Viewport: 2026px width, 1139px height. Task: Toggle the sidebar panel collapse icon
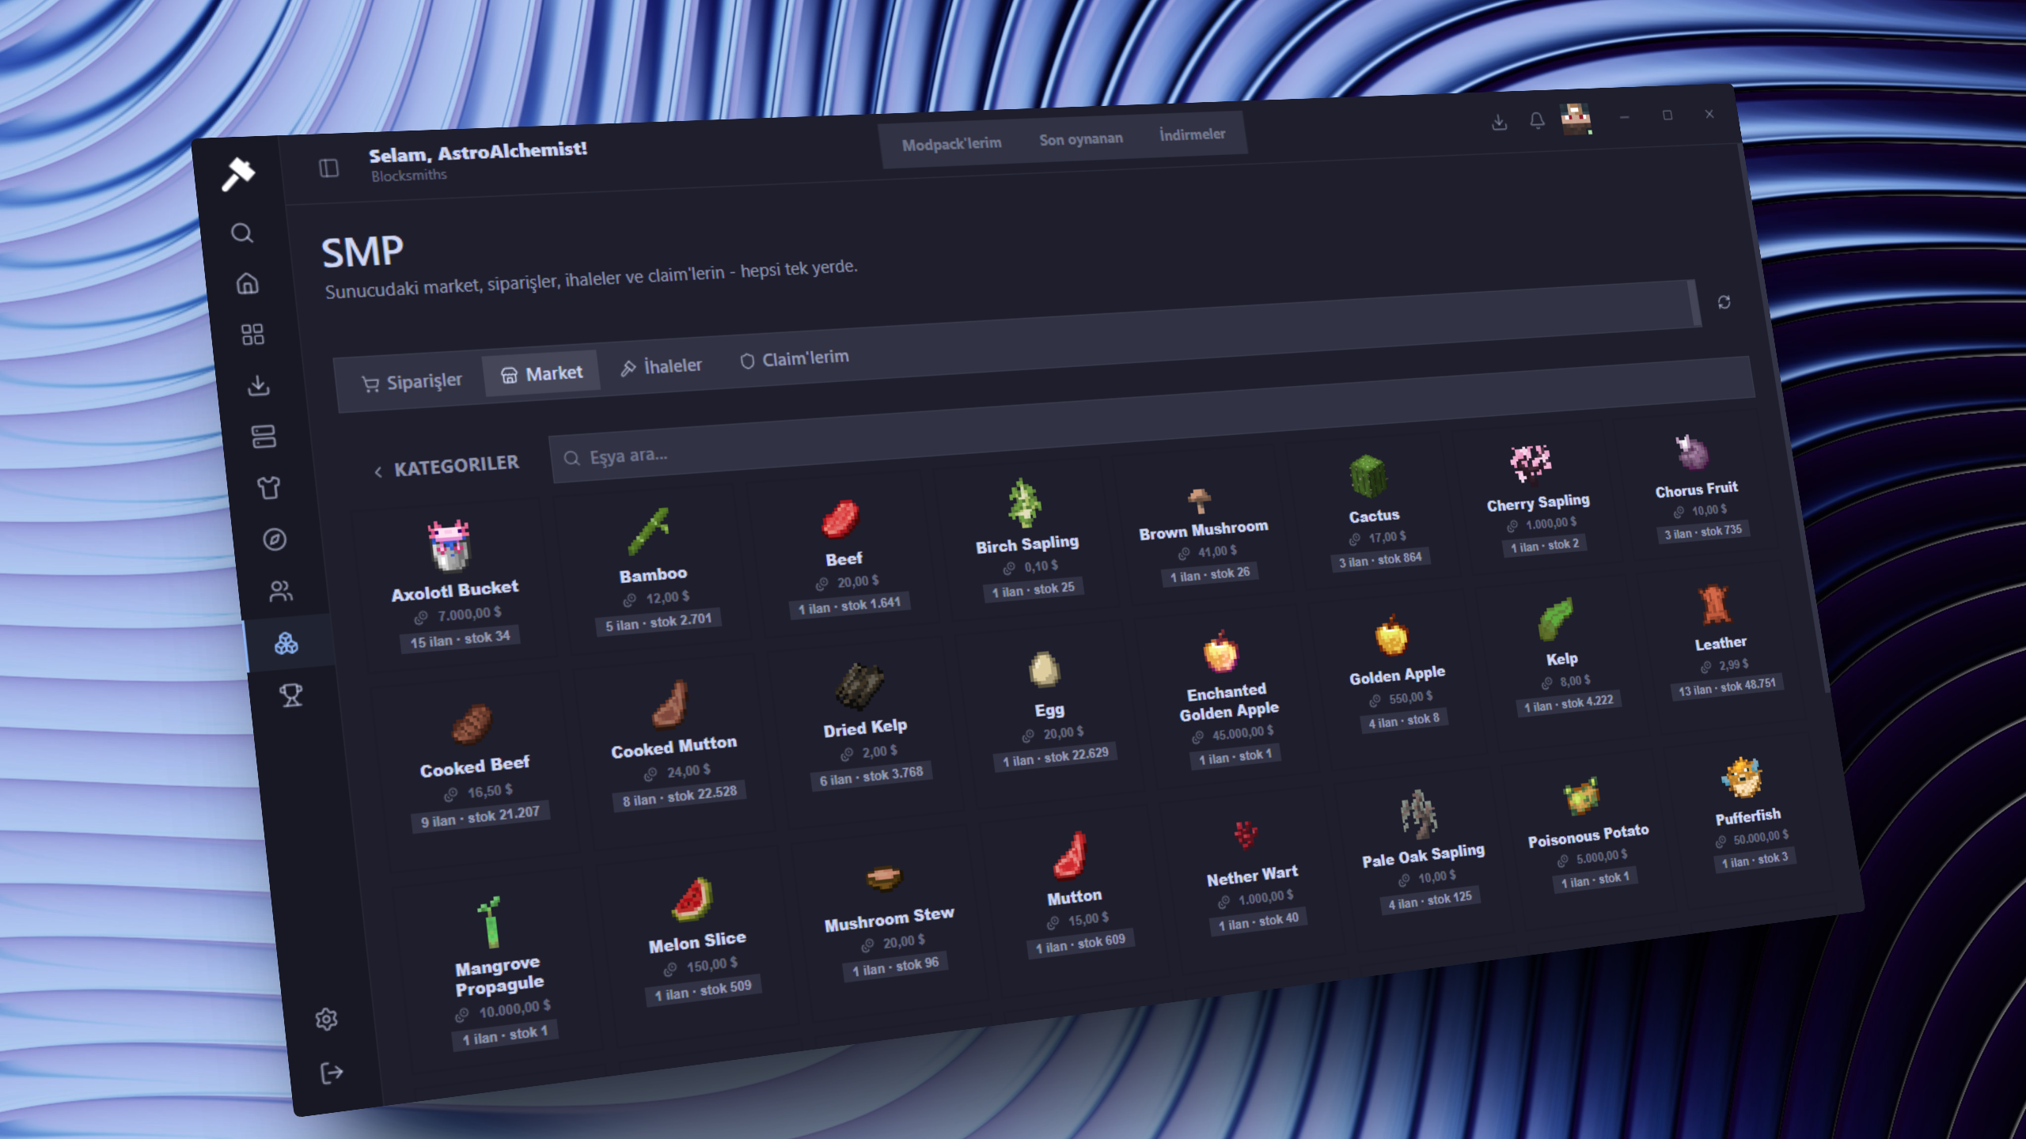[x=329, y=168]
